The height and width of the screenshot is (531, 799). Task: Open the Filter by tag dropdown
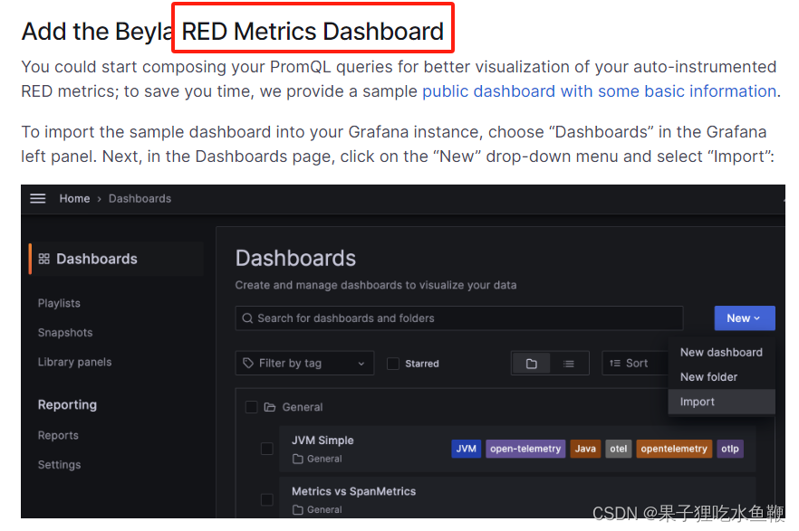304,363
